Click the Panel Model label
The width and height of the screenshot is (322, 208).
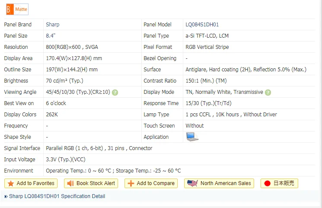(x=157, y=25)
